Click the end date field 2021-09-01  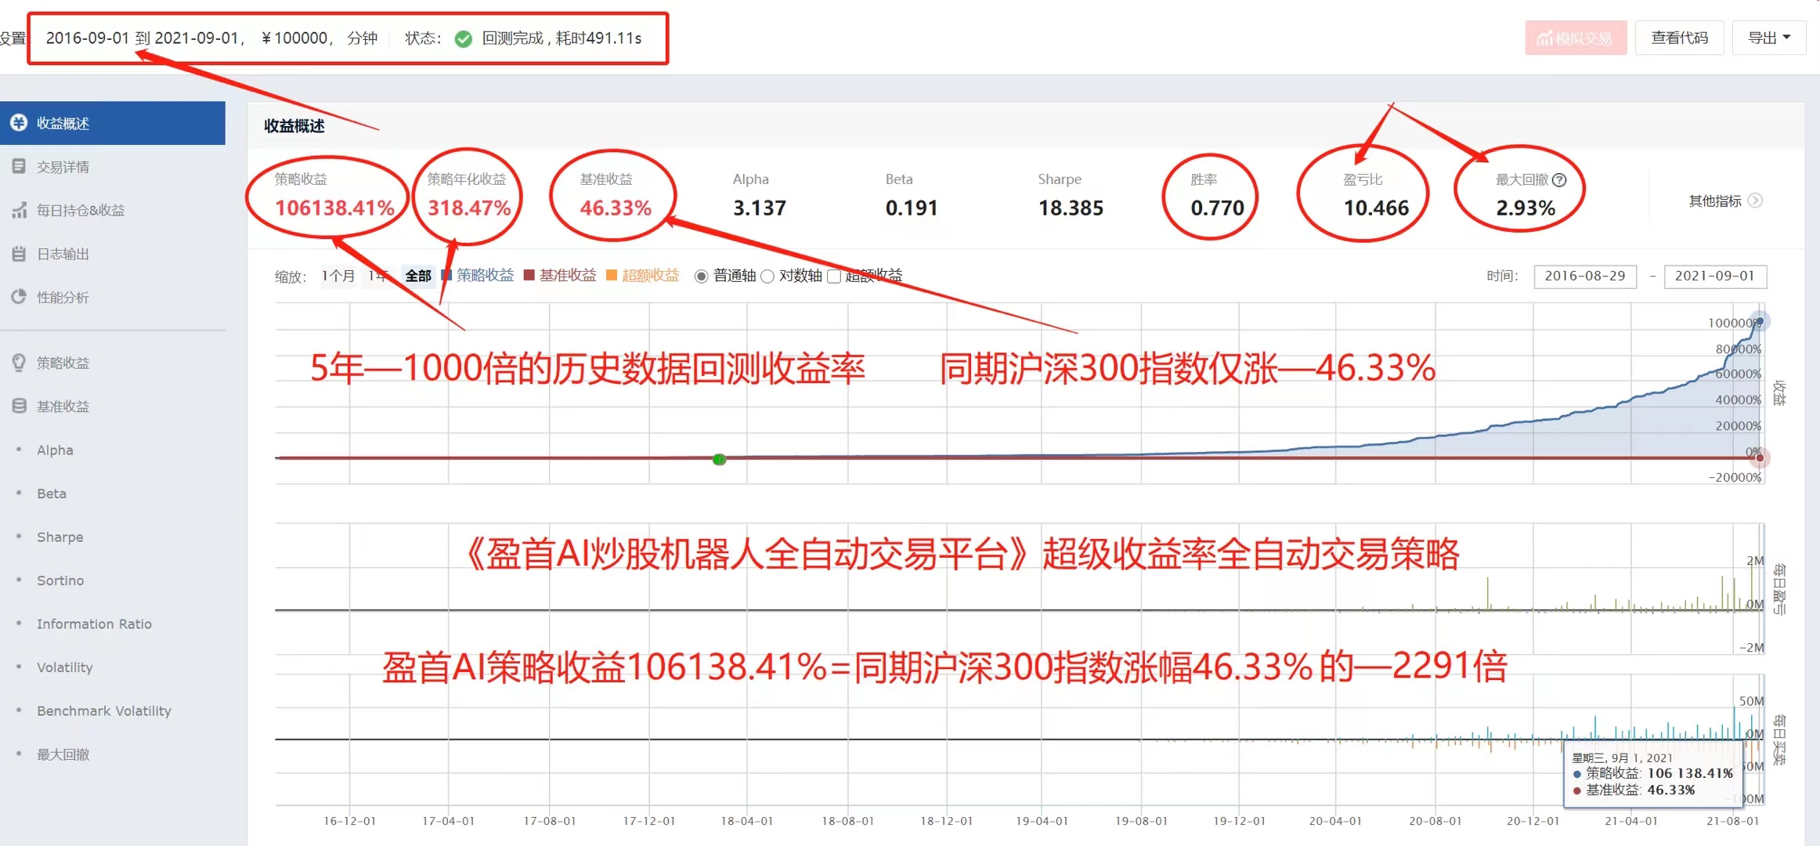(1715, 276)
